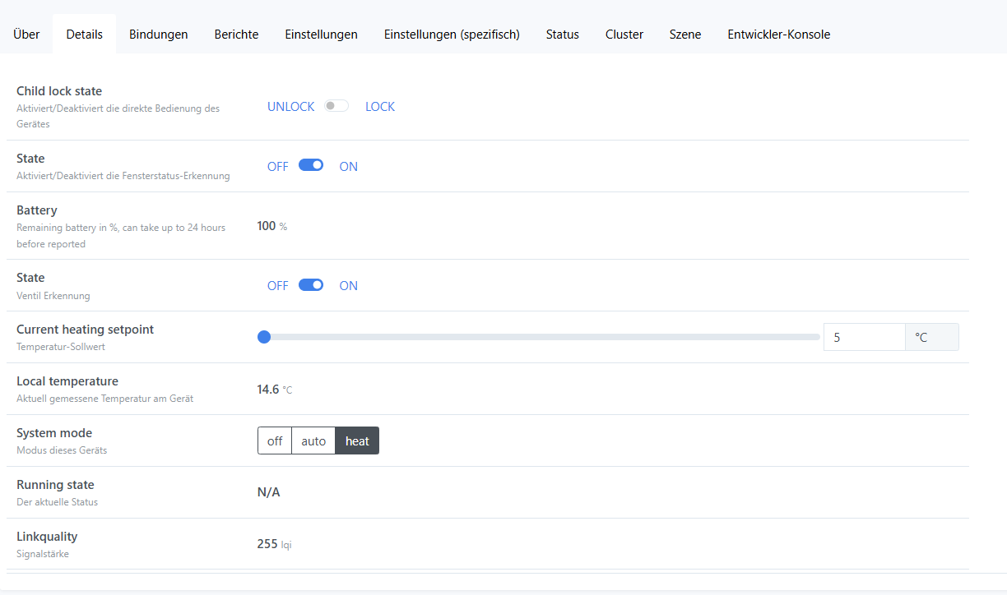Image resolution: width=1007 pixels, height=595 pixels.
Task: Go to the Einstellungen tab
Action: coord(321,35)
